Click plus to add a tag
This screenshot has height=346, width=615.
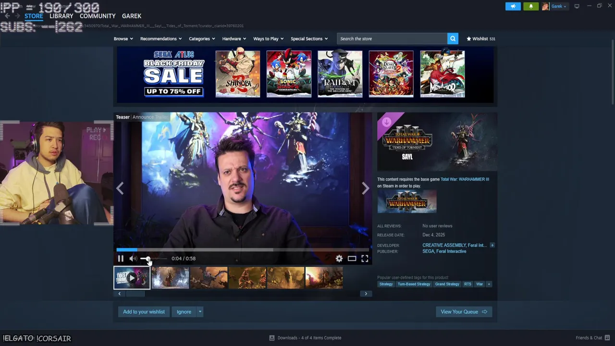pos(489,284)
